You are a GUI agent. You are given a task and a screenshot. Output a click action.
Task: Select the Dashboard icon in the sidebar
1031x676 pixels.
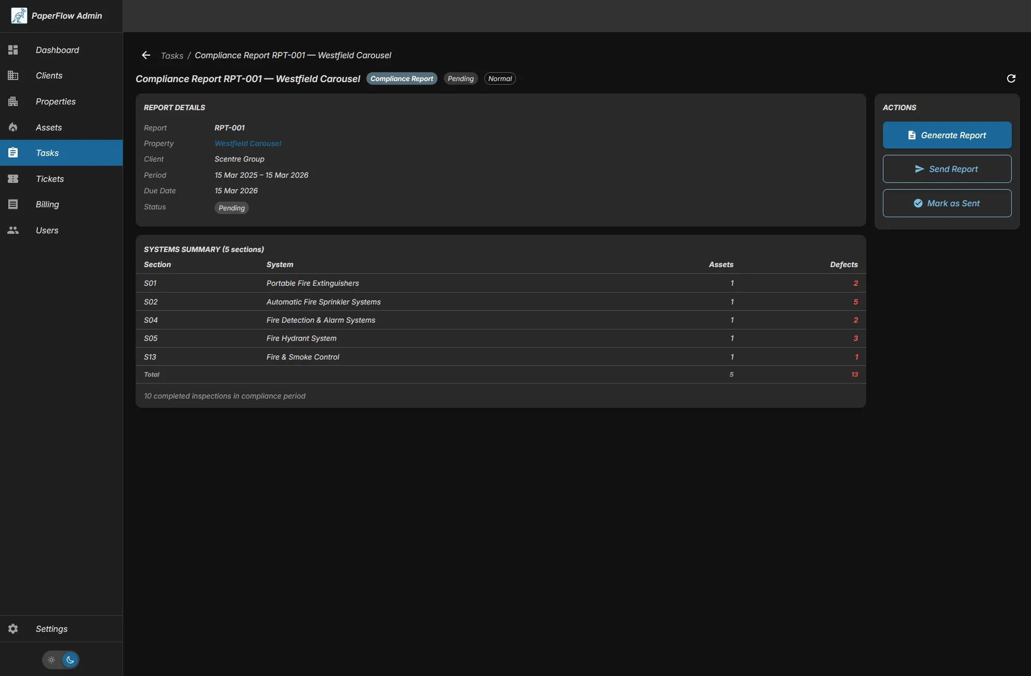tap(13, 50)
